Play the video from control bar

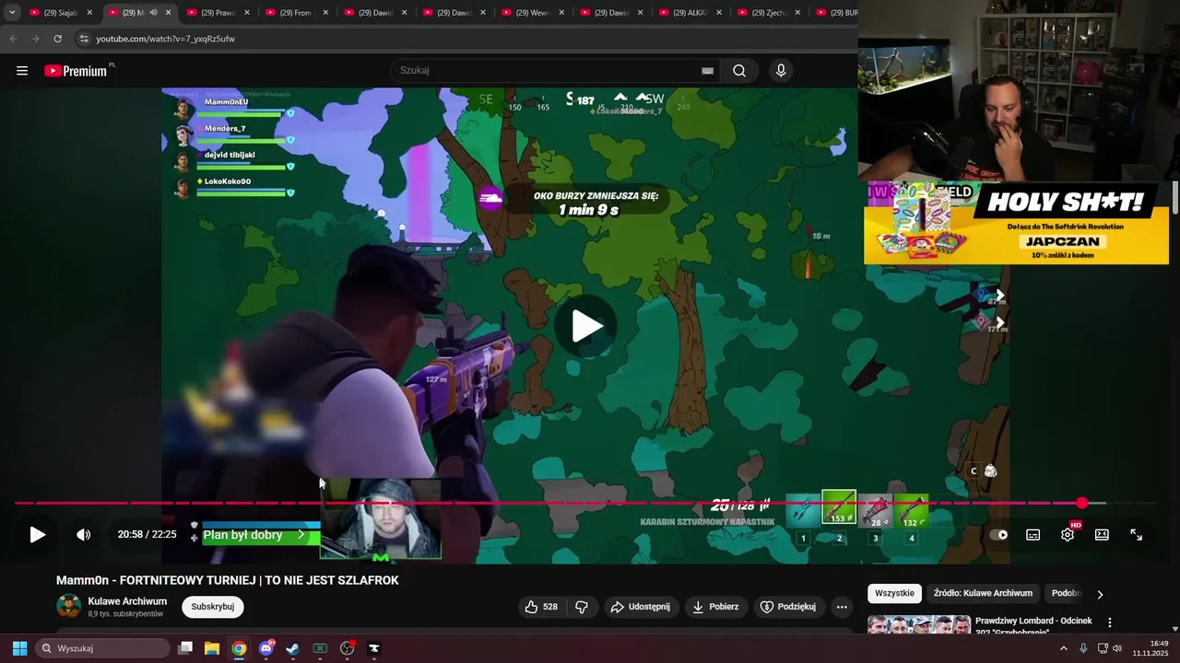coord(37,535)
